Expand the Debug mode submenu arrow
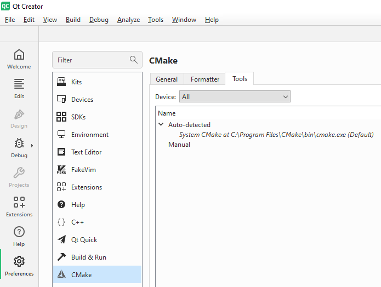This screenshot has width=381, height=287. (32, 146)
